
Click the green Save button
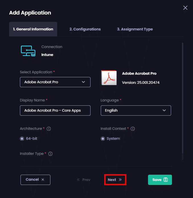coord(160,180)
